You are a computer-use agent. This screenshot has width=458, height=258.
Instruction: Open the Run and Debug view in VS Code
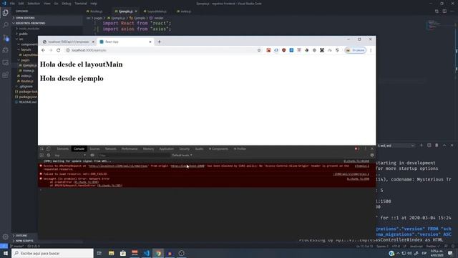point(5,50)
